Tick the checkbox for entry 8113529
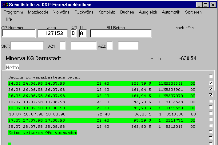This screenshot has height=145, width=218. (211, 107)
